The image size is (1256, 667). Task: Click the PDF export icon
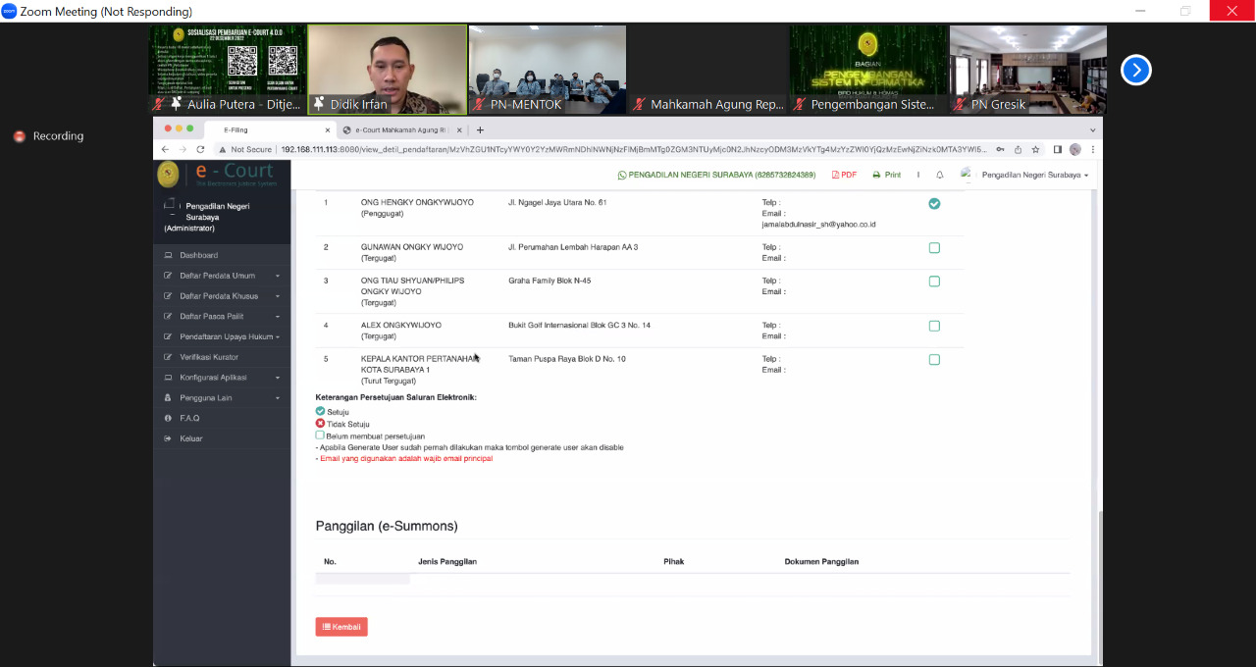844,175
